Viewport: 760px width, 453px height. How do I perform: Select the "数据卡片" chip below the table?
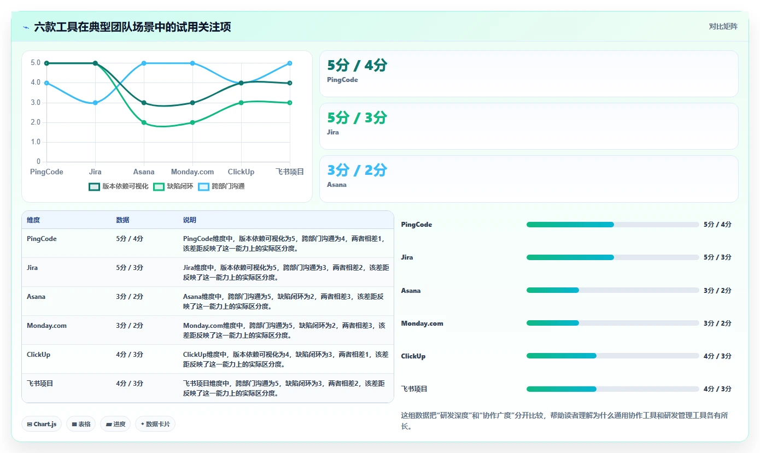pos(155,424)
